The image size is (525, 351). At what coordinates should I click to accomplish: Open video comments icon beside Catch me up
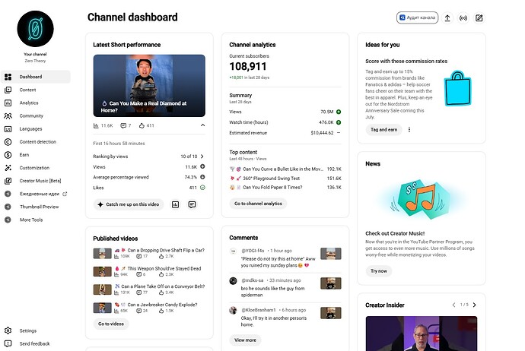(192, 204)
